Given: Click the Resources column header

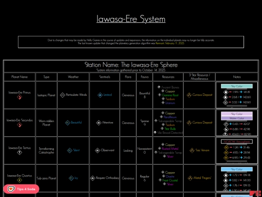Looking at the screenshot, I should pos(168,77).
